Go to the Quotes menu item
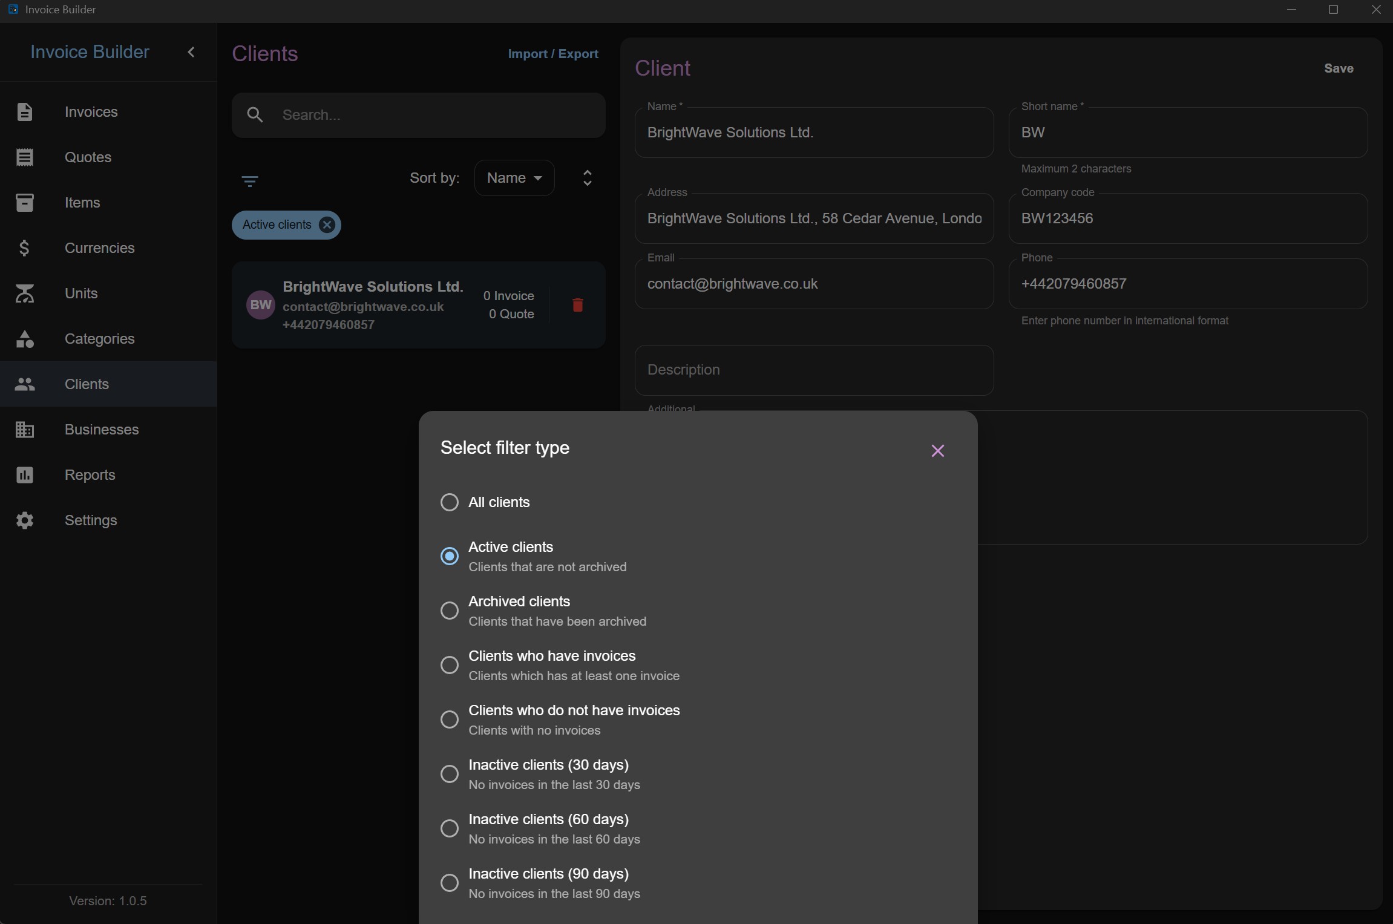Viewport: 1393px width, 924px height. [x=108, y=157]
